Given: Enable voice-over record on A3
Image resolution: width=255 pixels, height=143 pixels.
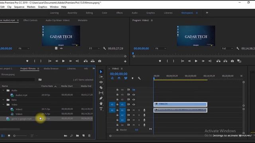Looking at the screenshot, I should [144, 120].
